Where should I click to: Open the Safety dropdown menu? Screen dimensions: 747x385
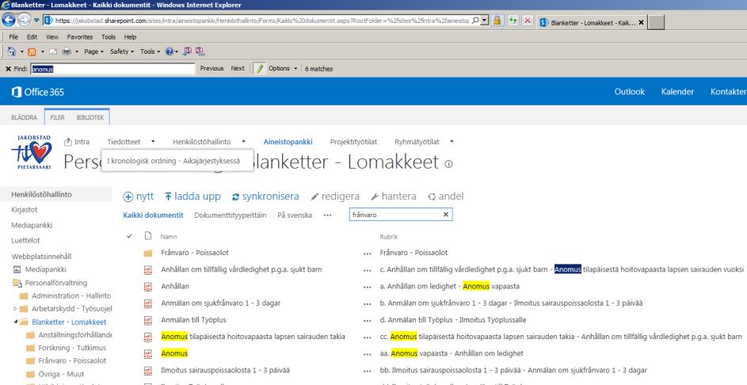[122, 51]
